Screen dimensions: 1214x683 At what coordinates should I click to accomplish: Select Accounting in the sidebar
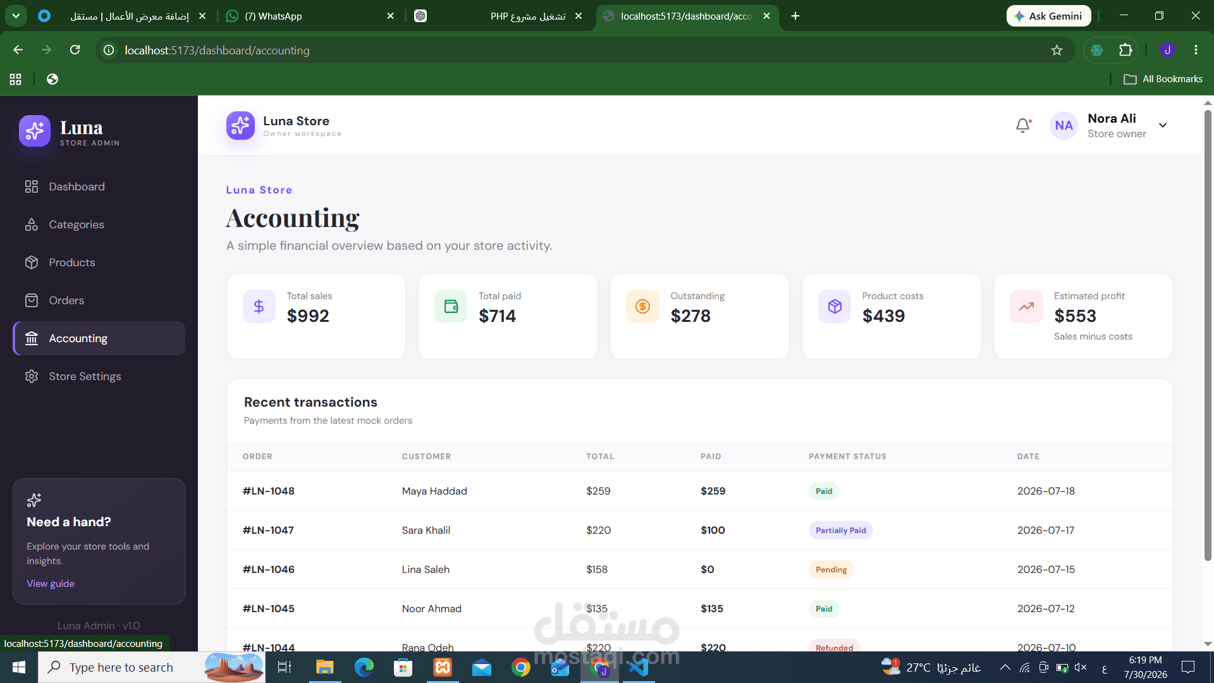(x=99, y=338)
